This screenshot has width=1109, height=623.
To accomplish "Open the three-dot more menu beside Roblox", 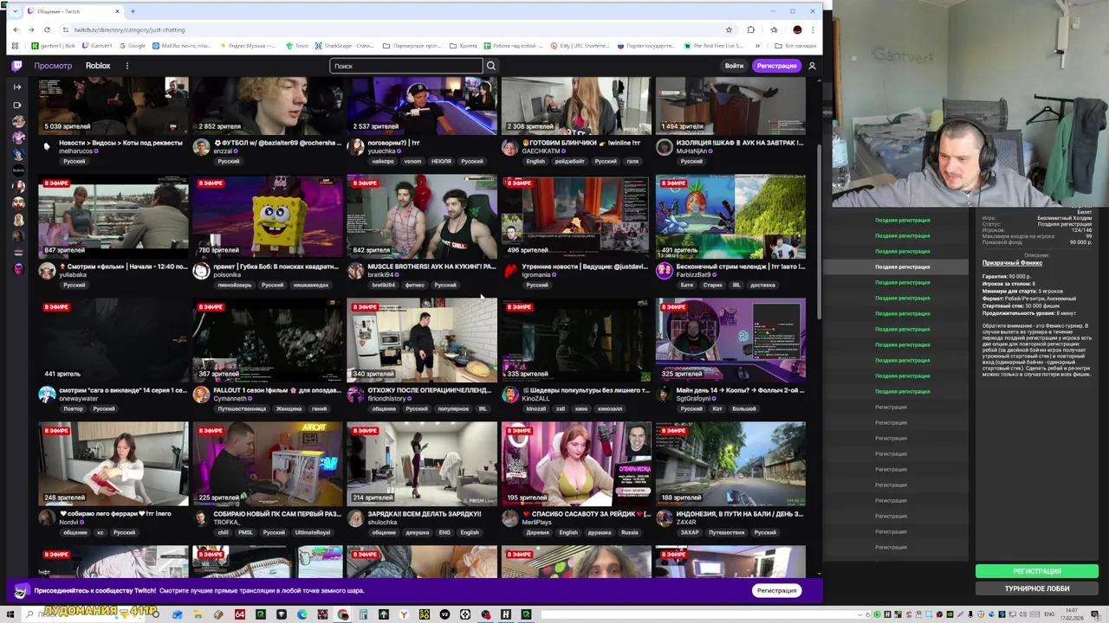I will click(x=126, y=66).
